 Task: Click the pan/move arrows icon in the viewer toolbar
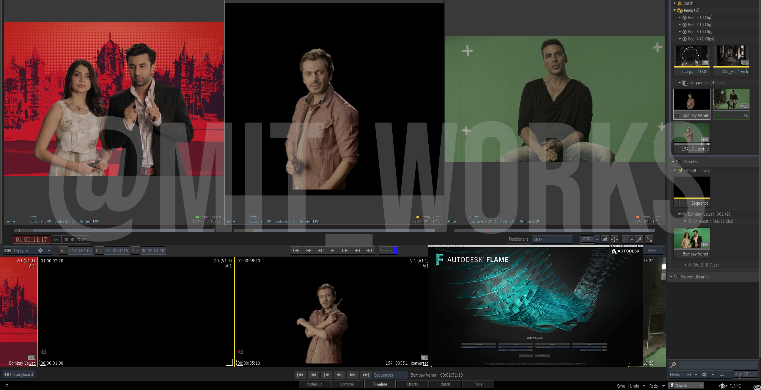click(x=614, y=239)
